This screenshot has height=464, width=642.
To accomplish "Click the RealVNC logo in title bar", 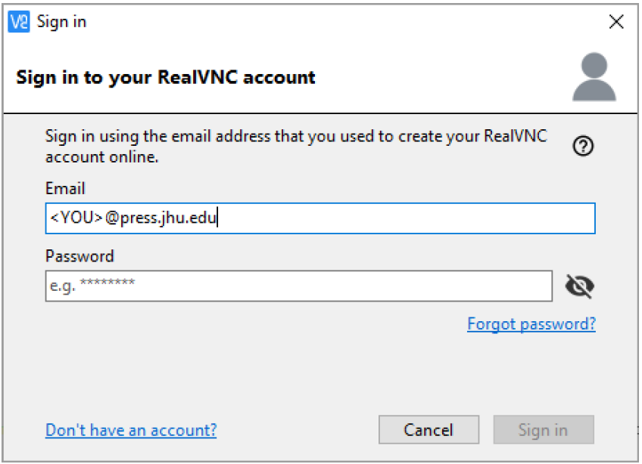I will tap(19, 22).
